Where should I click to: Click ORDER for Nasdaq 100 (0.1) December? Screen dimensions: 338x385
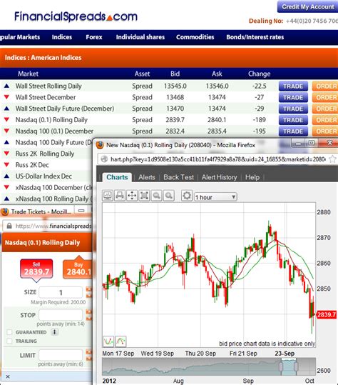tap(325, 131)
